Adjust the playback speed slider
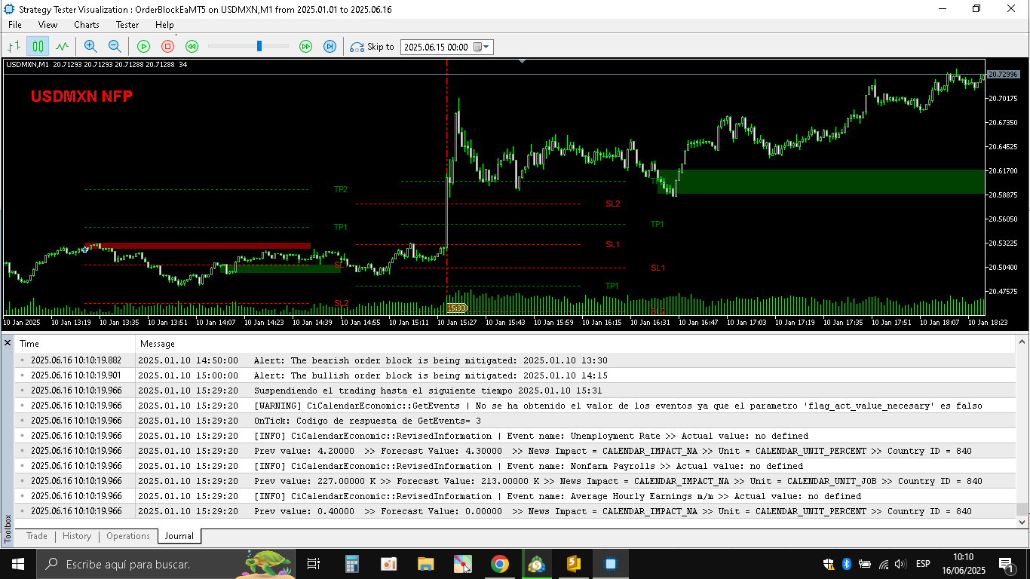 click(259, 47)
